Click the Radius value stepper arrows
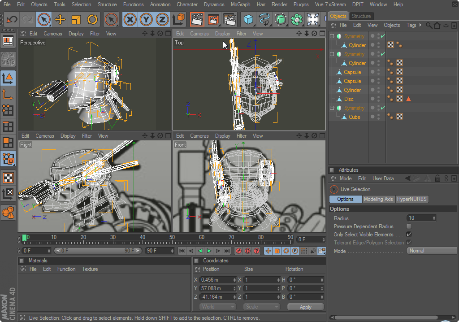The width and height of the screenshot is (459, 322). (434, 218)
